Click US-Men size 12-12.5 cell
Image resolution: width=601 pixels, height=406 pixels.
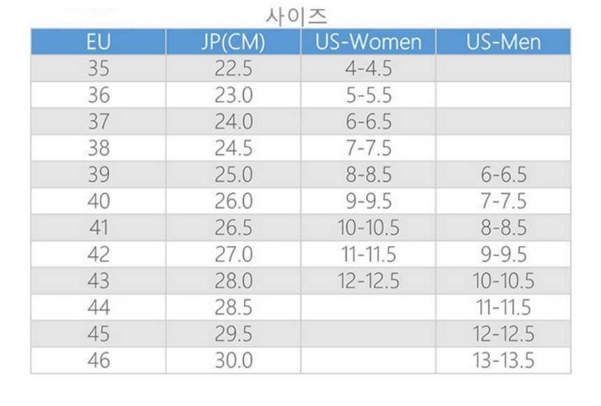503,334
